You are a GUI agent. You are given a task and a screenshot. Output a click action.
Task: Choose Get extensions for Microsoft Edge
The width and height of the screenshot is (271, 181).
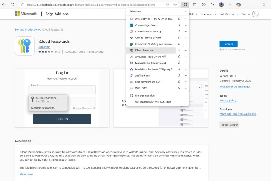pos(153,102)
